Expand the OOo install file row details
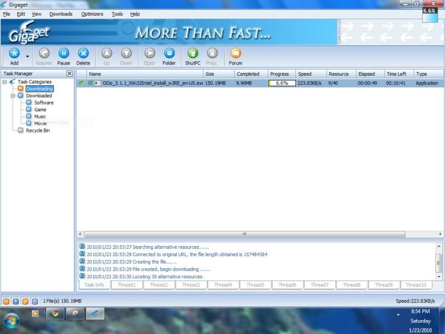The width and height of the screenshot is (445, 334). point(91,83)
